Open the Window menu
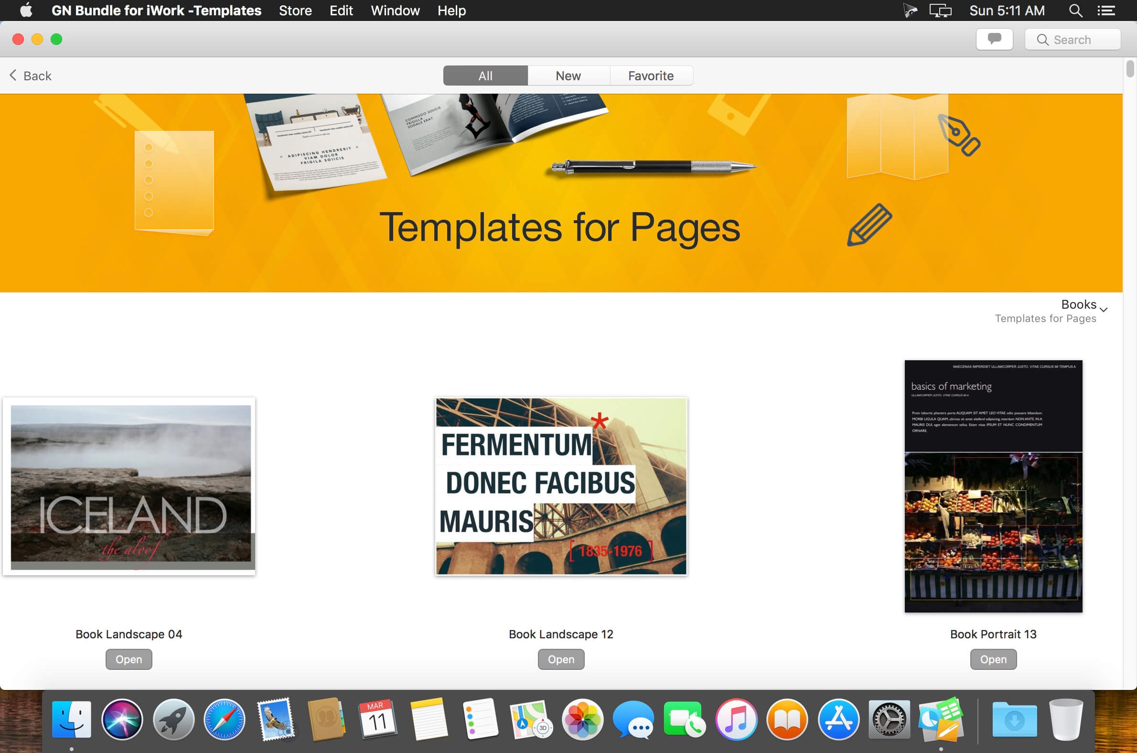Viewport: 1137px width, 753px height. 395,11
